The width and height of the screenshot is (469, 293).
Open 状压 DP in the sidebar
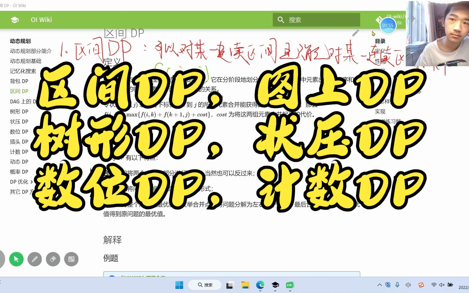point(19,122)
